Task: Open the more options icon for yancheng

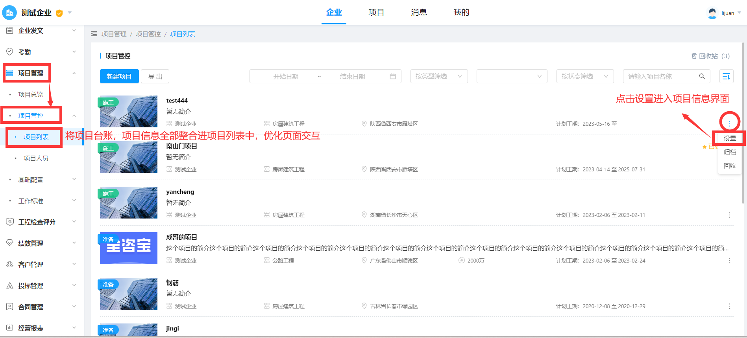Action: [730, 215]
